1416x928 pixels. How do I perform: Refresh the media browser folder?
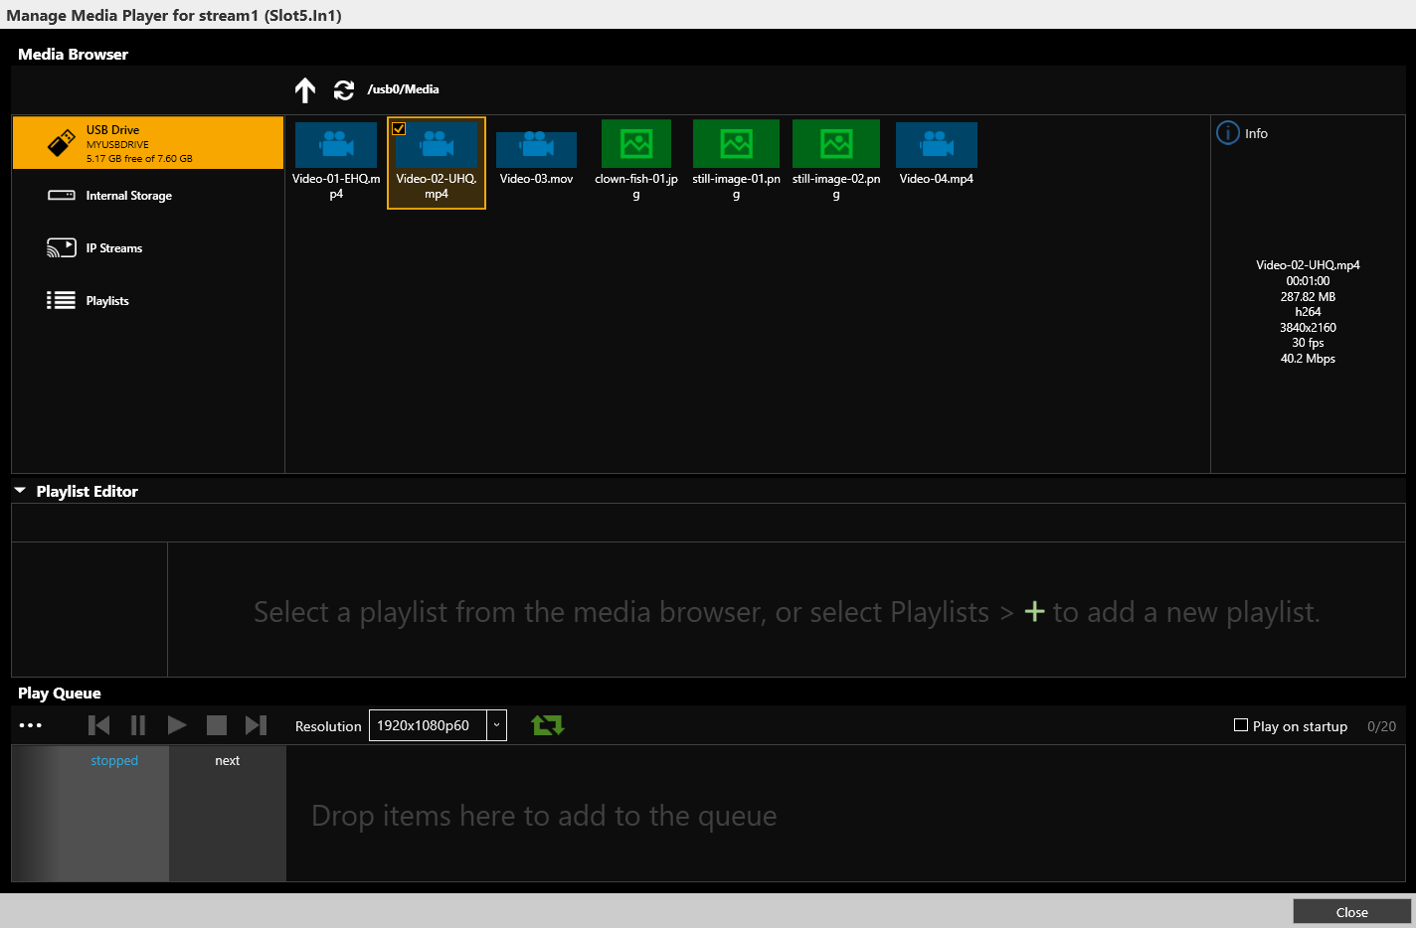[x=344, y=90]
